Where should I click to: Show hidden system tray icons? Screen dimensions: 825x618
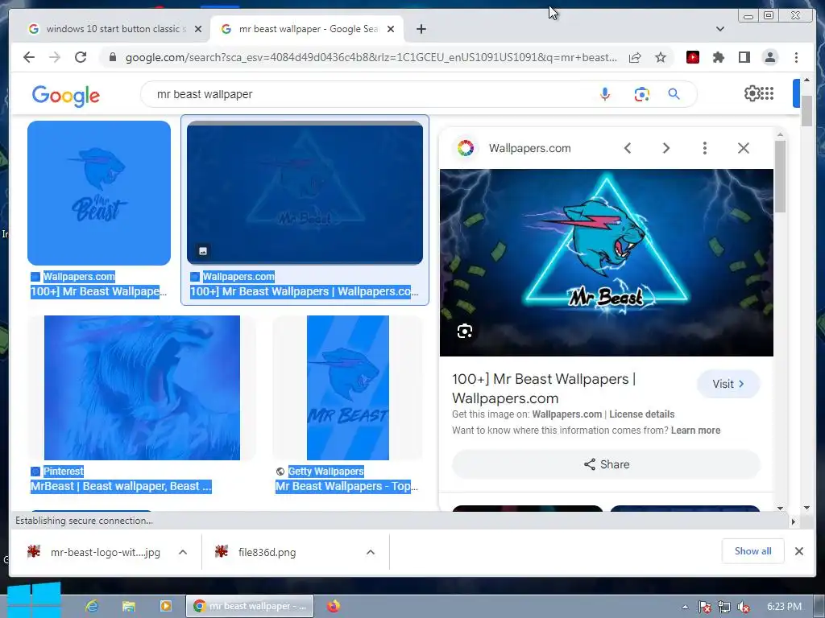point(685,607)
